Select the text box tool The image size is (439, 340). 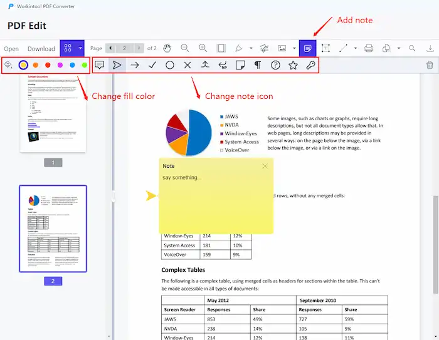325,48
